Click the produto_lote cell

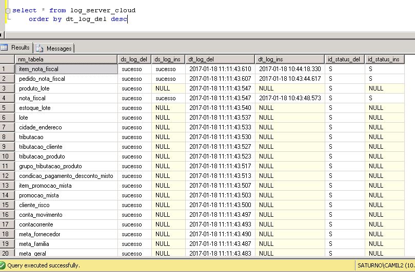pyautogui.click(x=66, y=88)
